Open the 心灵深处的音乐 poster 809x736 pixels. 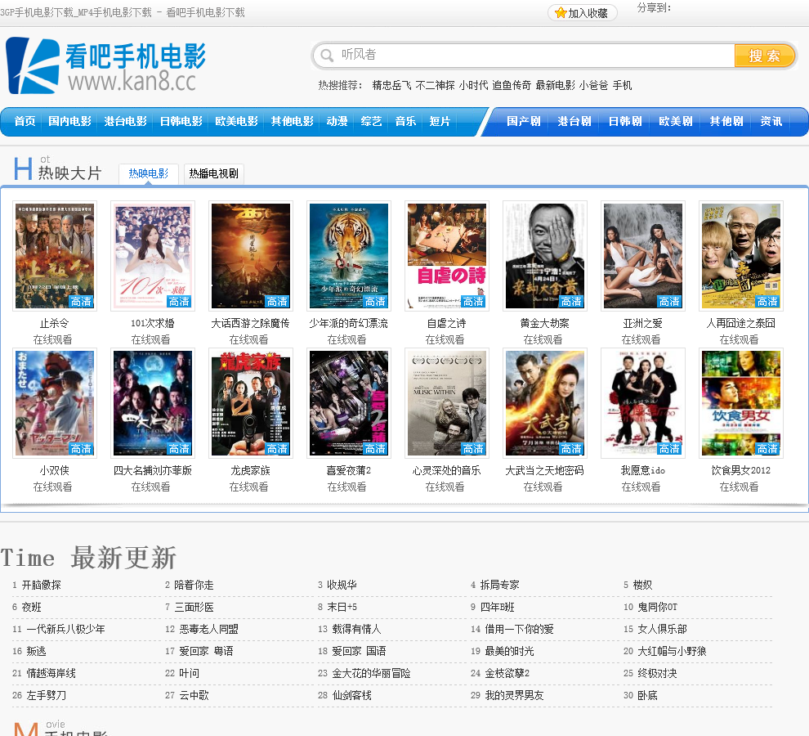(x=447, y=403)
